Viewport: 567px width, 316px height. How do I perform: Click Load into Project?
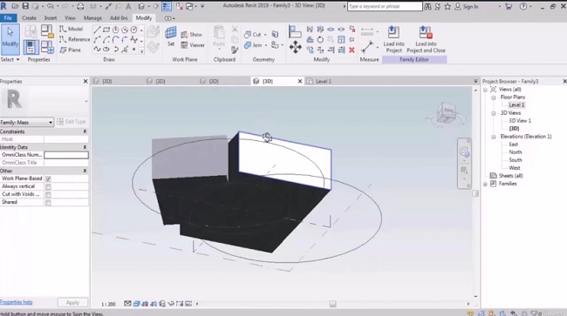coord(393,39)
